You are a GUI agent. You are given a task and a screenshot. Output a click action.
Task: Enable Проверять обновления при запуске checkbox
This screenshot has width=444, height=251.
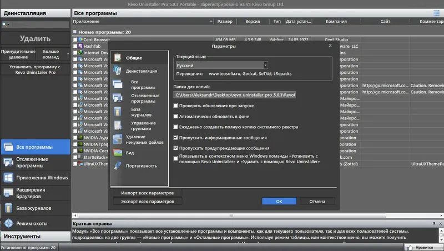[175, 106]
